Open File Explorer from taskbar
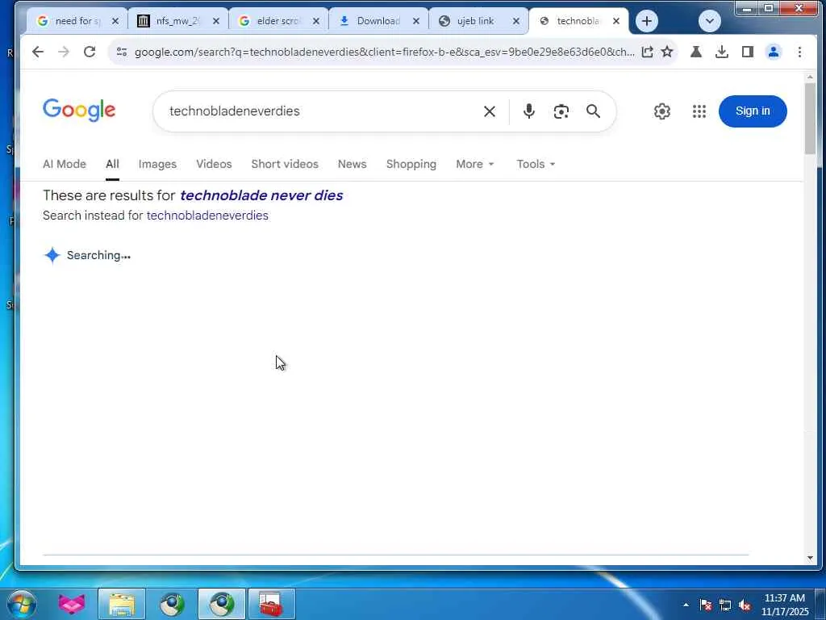 tap(122, 604)
